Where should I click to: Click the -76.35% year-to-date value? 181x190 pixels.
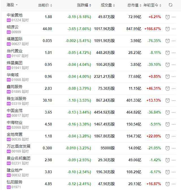pyautogui.click(x=154, y=41)
